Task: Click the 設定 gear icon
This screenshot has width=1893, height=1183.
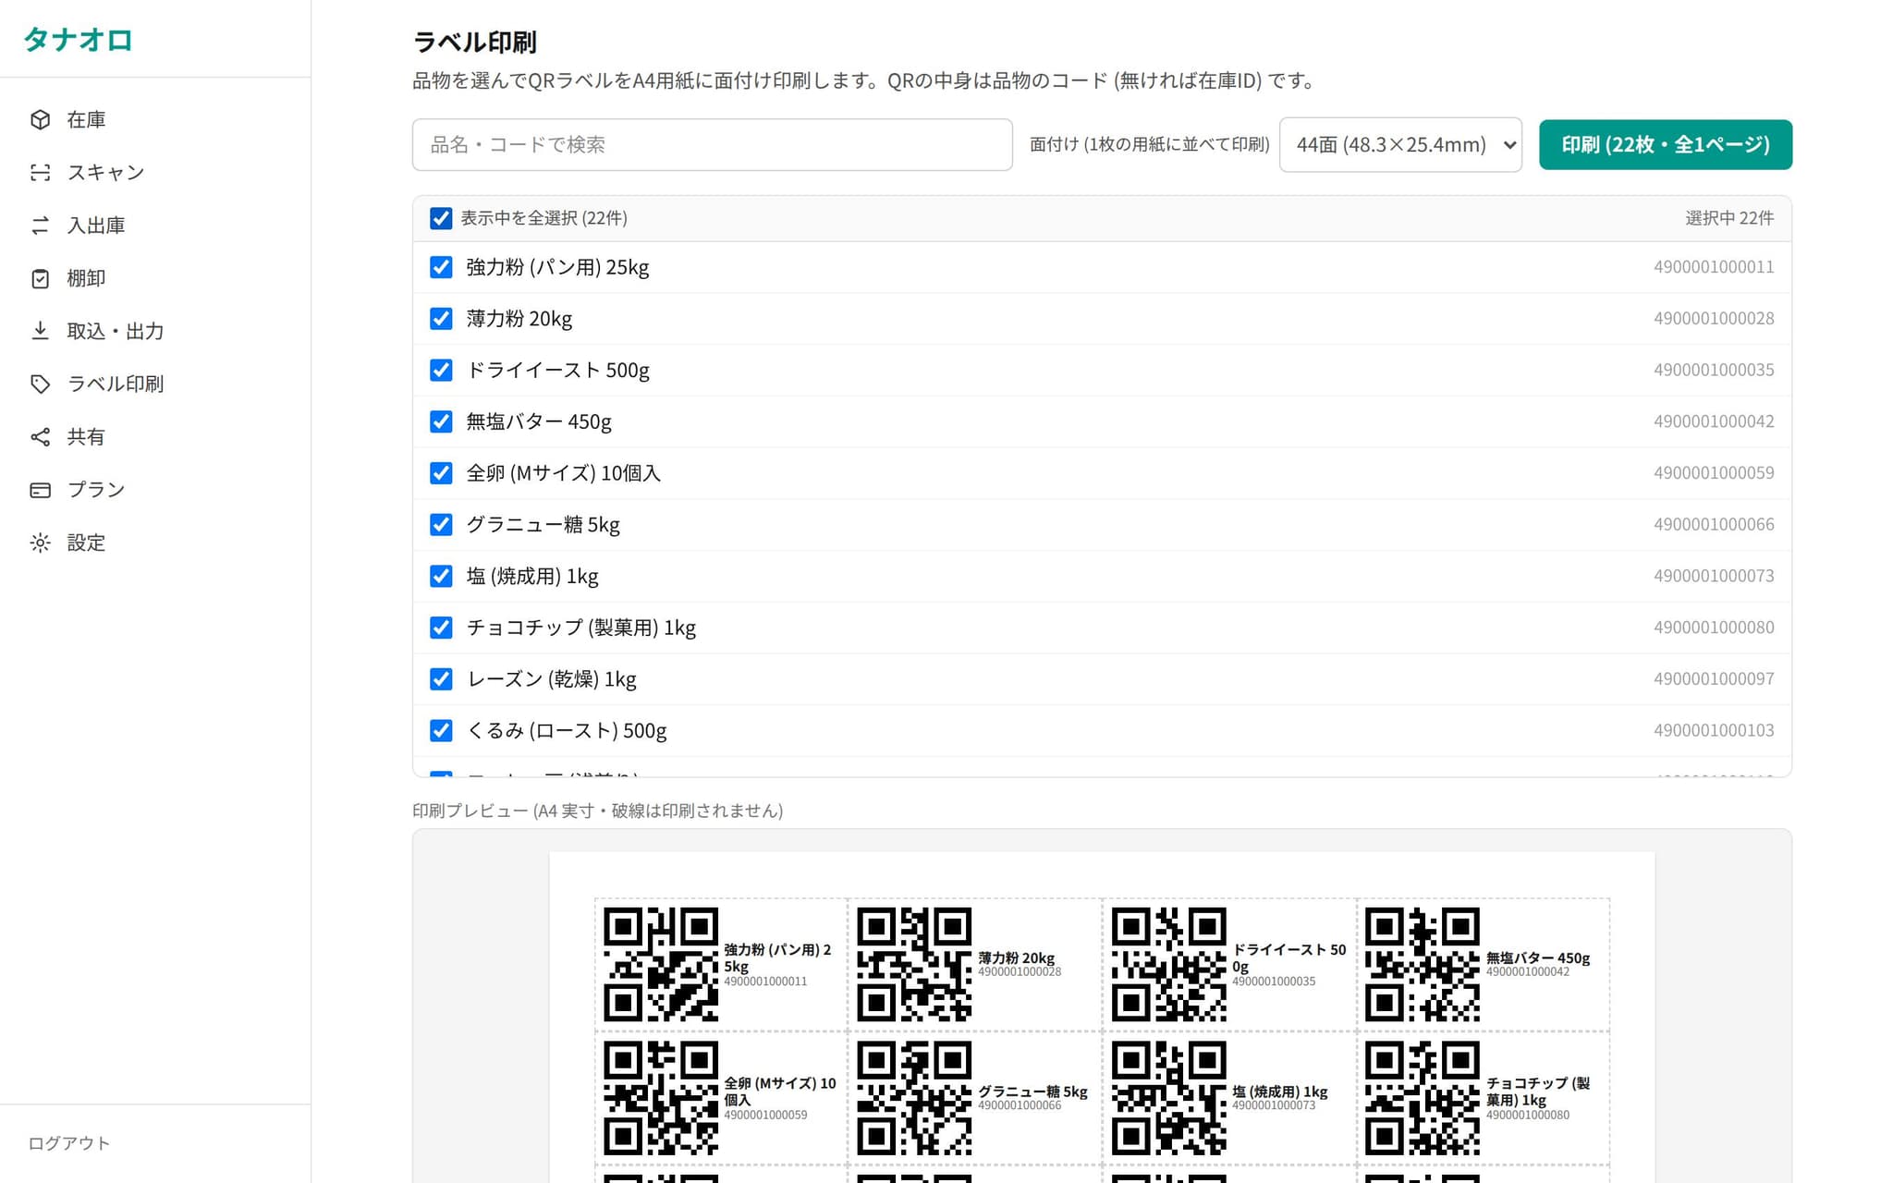Action: (40, 543)
